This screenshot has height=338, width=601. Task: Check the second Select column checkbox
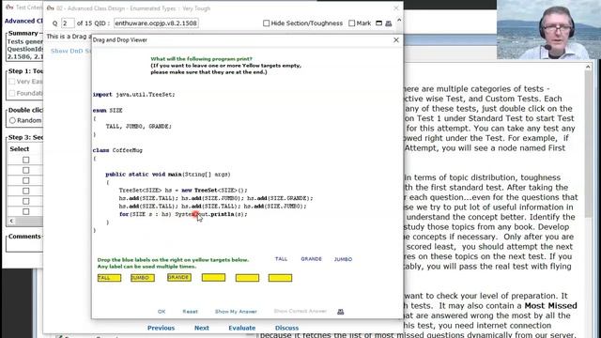coord(25,170)
